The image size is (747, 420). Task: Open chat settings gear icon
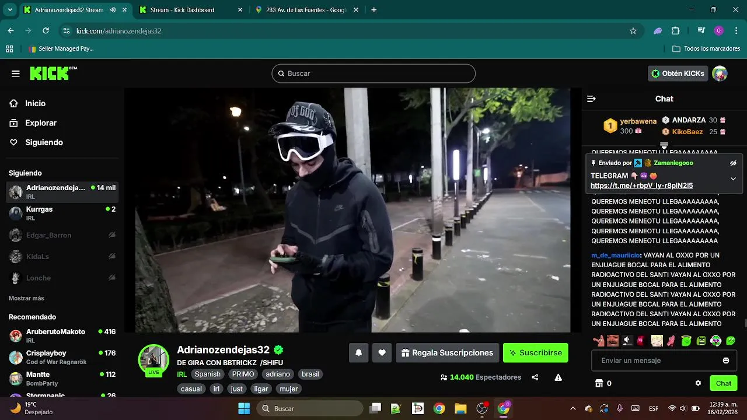[x=698, y=383]
